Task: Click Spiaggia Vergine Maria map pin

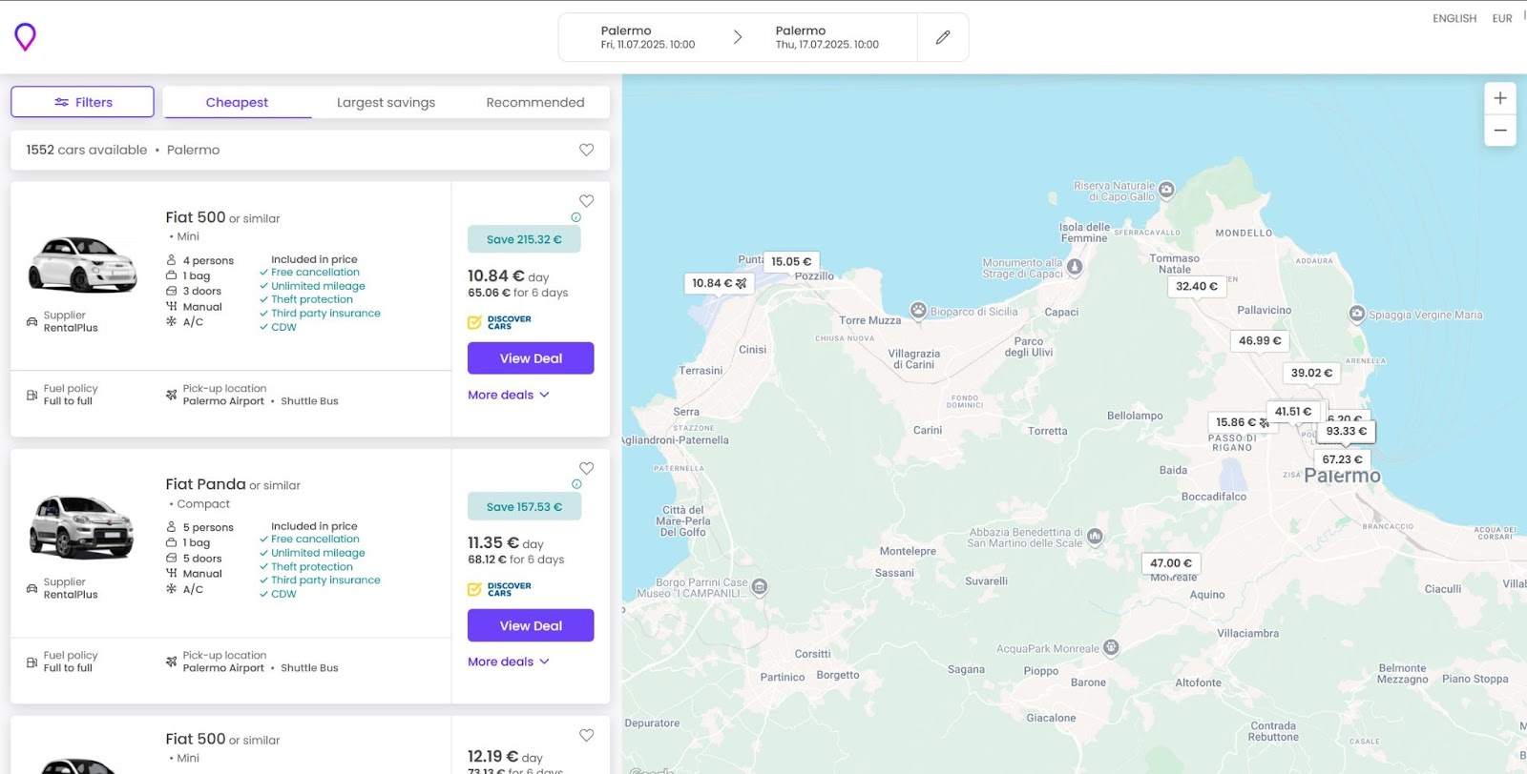Action: (x=1357, y=314)
